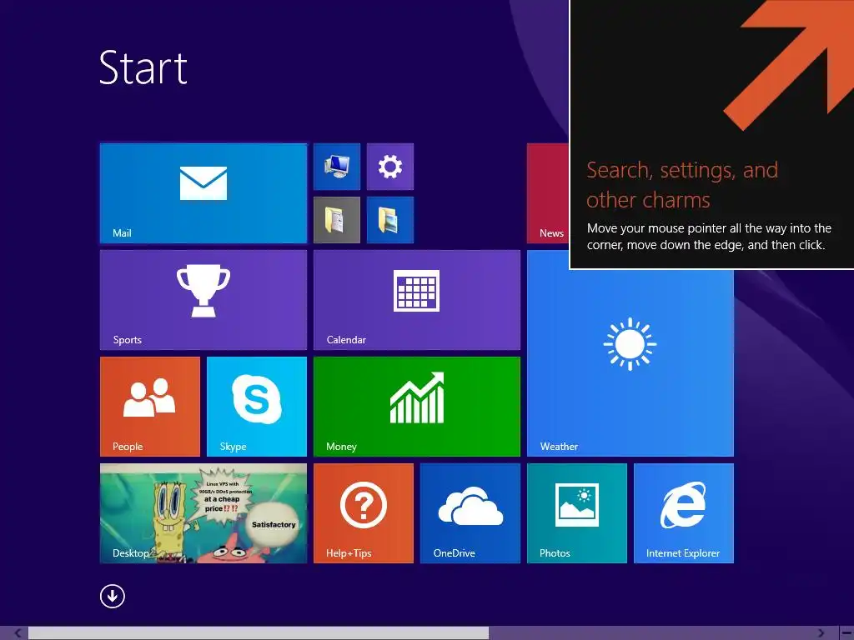The image size is (854, 640).
Task: Open the Money chart tile
Action: click(417, 407)
